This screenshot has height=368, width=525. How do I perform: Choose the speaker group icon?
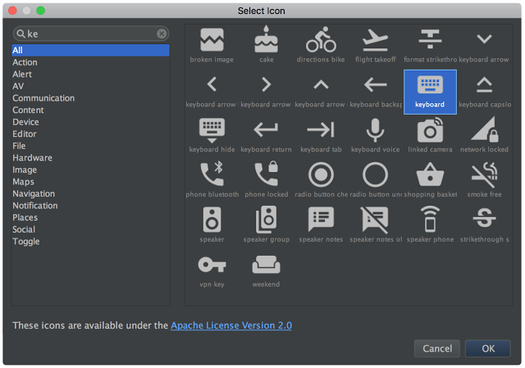point(266,220)
